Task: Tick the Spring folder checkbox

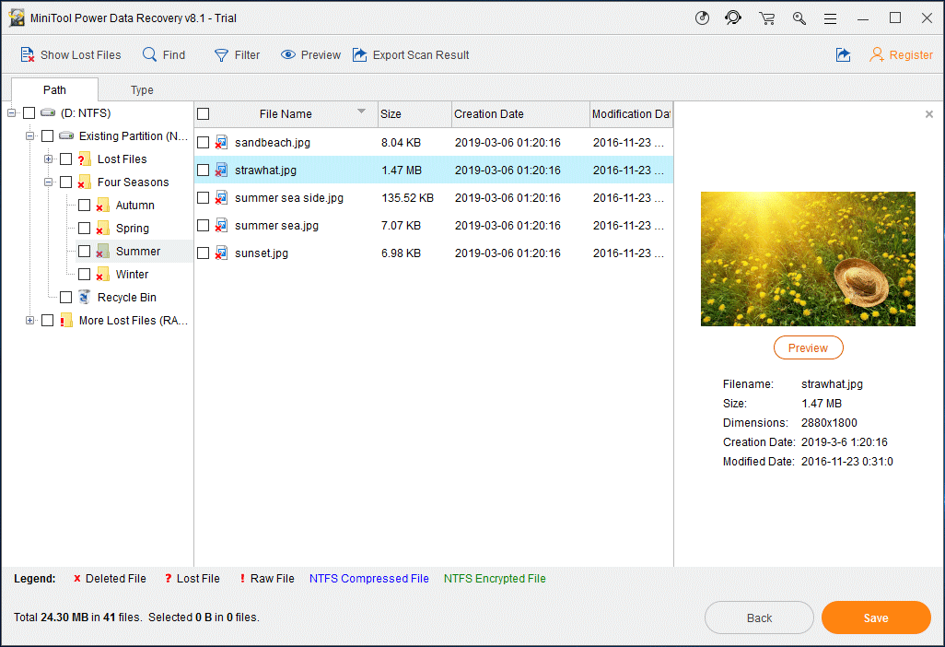Action: 85,228
